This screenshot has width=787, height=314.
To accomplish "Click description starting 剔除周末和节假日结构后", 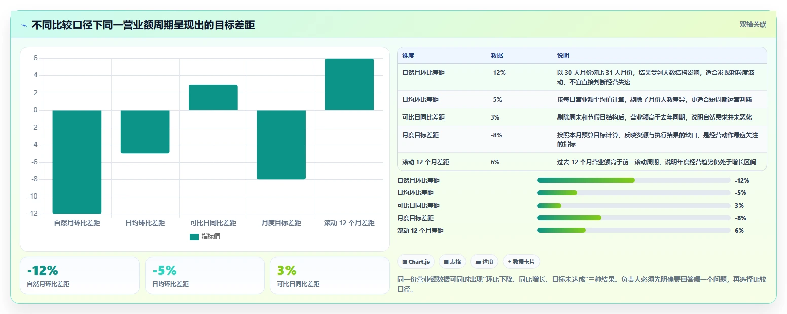I will (655, 117).
